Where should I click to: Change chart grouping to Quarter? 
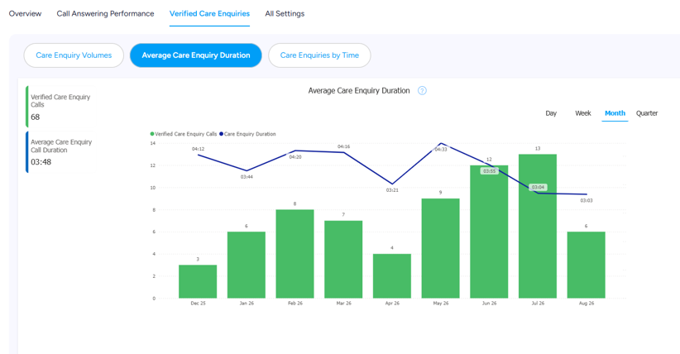click(x=647, y=113)
